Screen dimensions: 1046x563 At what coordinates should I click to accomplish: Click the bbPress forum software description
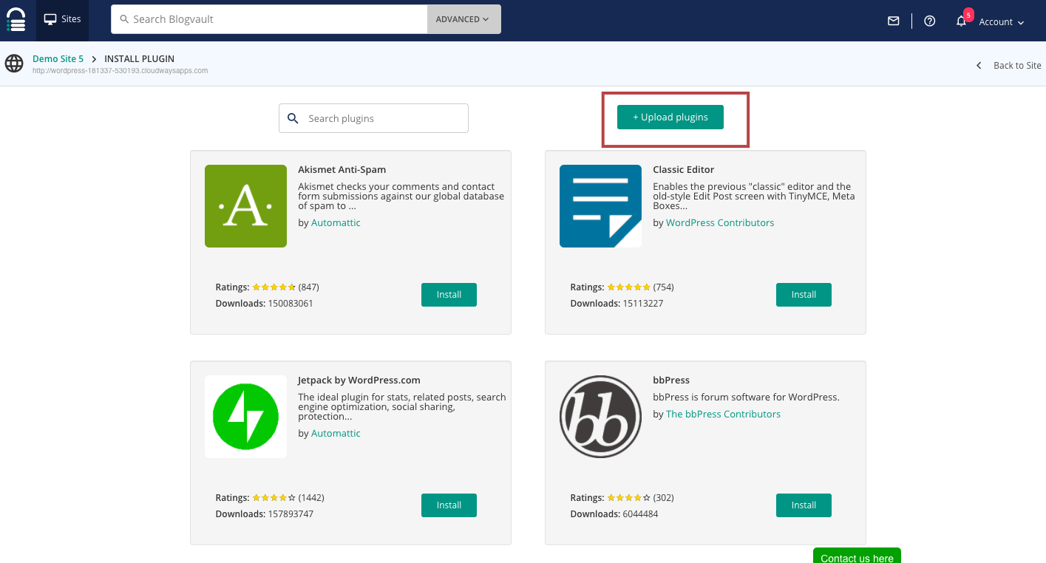point(746,397)
